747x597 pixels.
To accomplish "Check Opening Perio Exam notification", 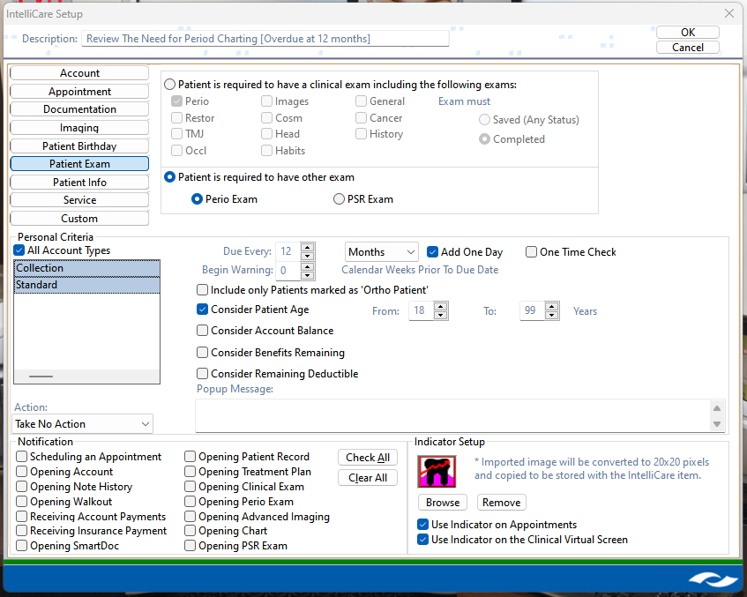I will (190, 501).
